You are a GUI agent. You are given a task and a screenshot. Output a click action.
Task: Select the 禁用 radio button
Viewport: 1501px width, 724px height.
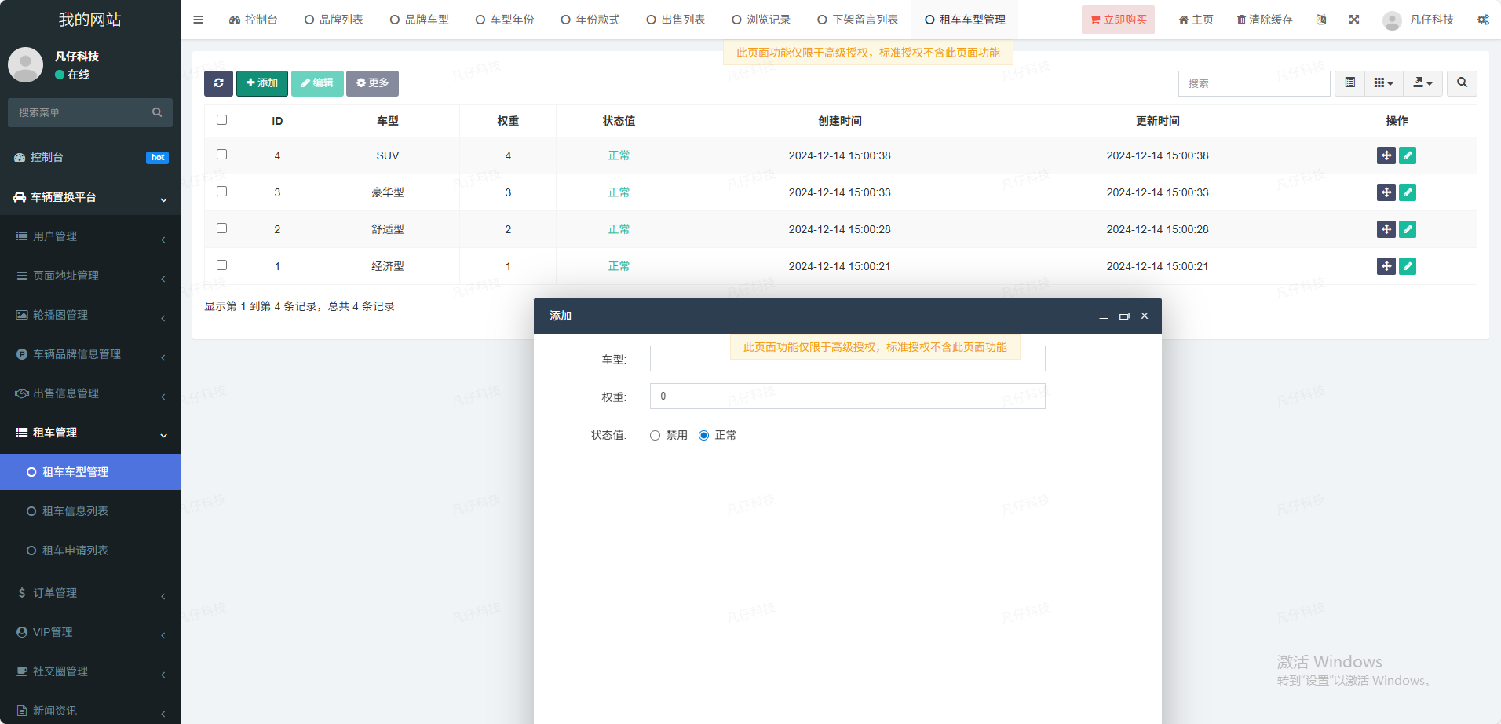[x=655, y=436]
